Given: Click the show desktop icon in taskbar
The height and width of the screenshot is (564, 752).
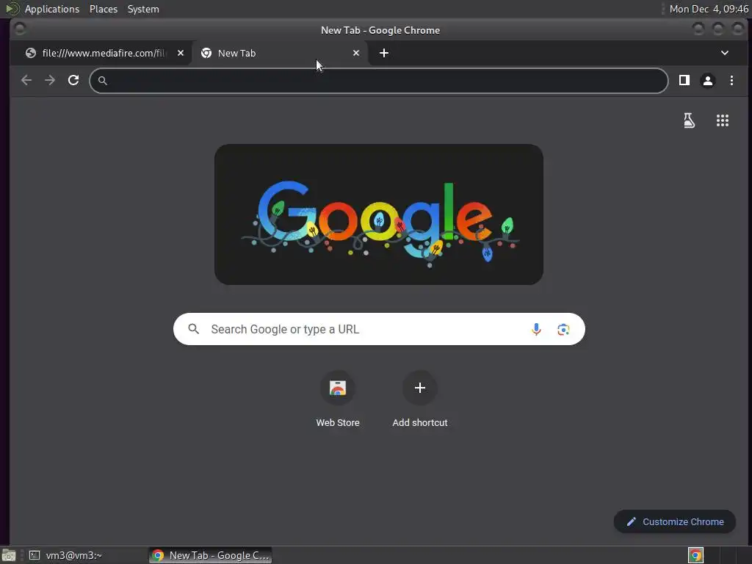Looking at the screenshot, I should [x=9, y=555].
